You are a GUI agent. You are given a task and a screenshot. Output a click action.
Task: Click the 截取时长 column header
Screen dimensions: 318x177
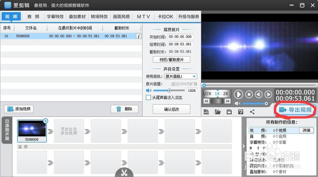pyautogui.click(x=122, y=28)
